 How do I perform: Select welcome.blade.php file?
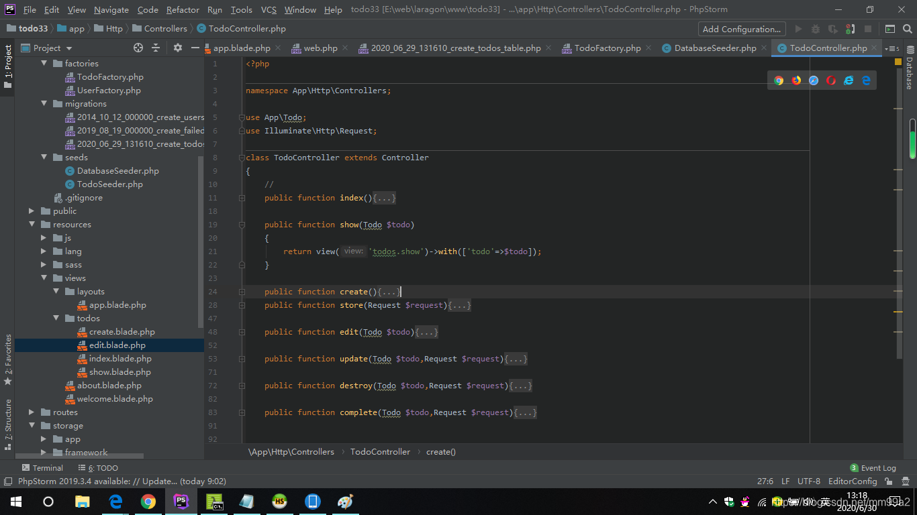point(115,398)
